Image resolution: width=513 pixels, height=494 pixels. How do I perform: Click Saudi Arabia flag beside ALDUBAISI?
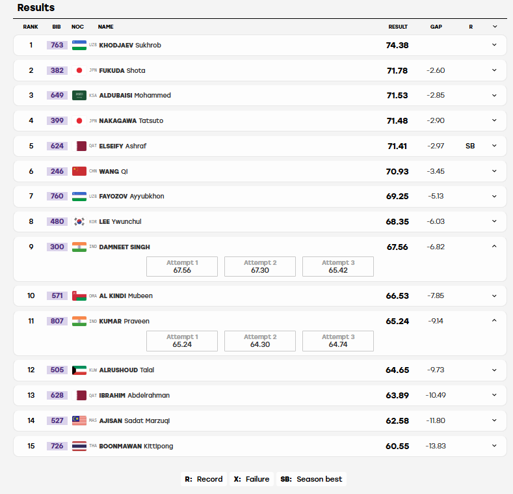[x=79, y=95]
